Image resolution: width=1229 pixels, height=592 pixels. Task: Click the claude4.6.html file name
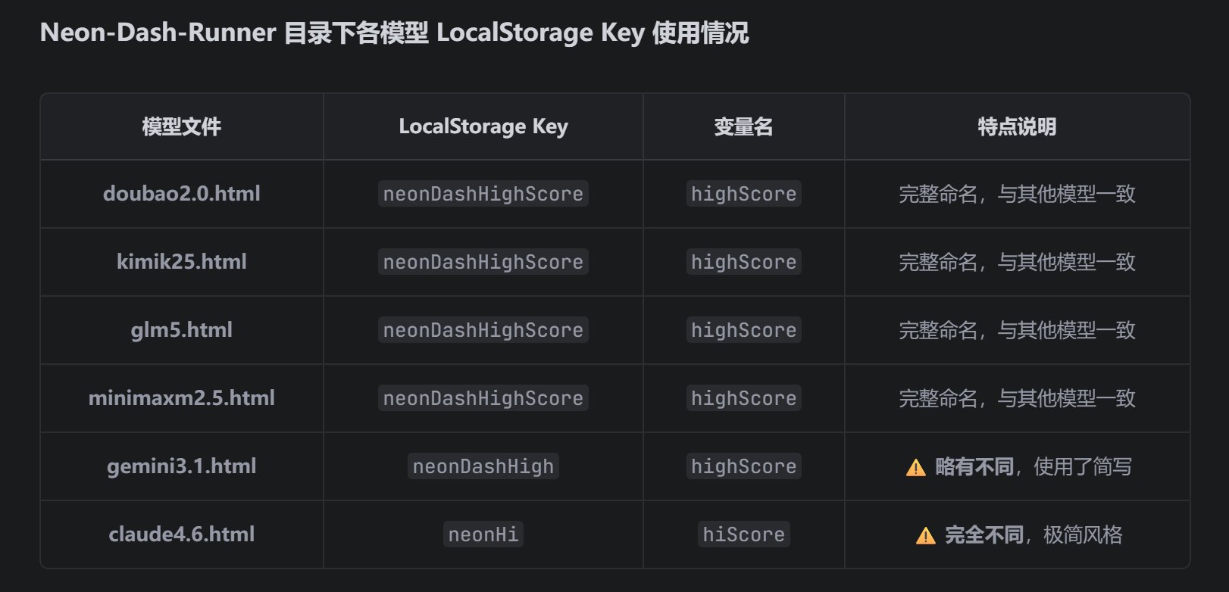click(182, 534)
